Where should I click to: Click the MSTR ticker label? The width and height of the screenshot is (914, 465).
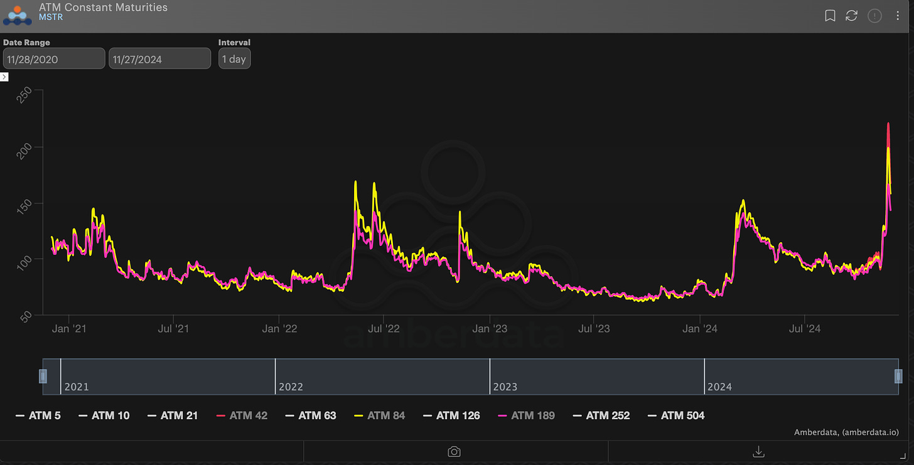click(x=51, y=18)
